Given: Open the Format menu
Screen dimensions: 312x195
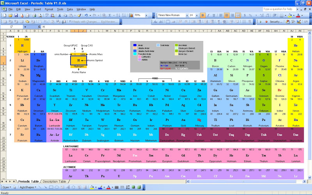Looking at the screenshot, I should click(x=49, y=9).
